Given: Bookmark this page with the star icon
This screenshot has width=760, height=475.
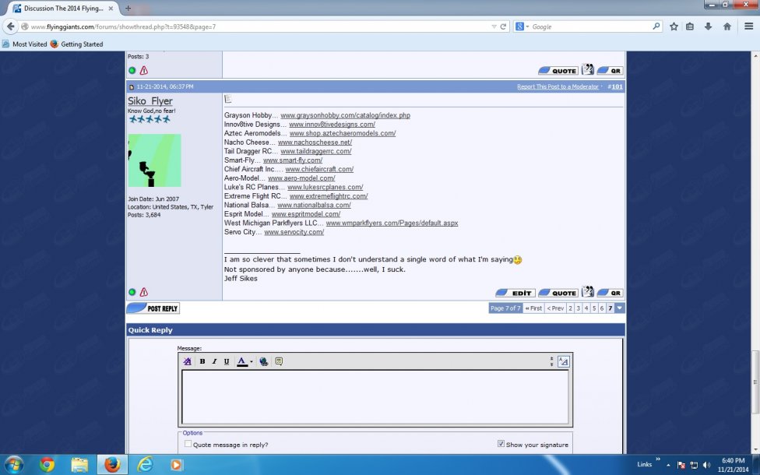Looking at the screenshot, I should 674,26.
